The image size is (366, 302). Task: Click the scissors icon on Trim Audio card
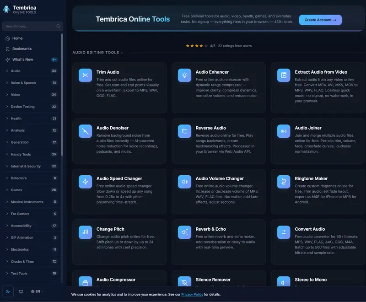(85, 75)
